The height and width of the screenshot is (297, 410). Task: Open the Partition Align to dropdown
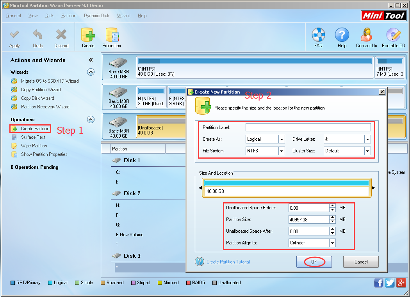point(332,243)
